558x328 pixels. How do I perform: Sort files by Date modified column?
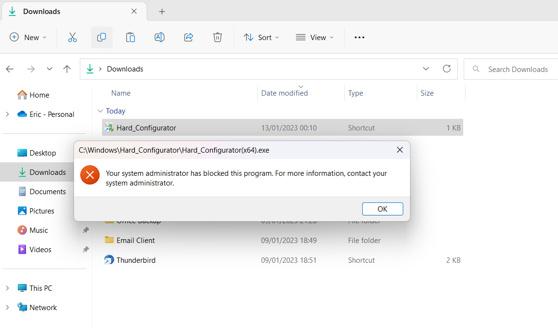click(284, 93)
